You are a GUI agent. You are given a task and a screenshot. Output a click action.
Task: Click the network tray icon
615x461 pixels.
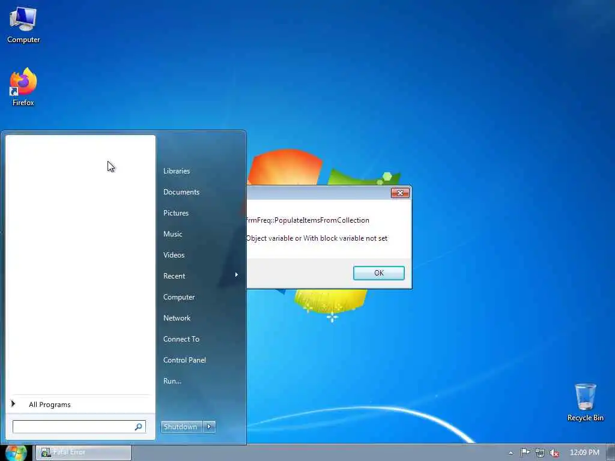coord(540,453)
